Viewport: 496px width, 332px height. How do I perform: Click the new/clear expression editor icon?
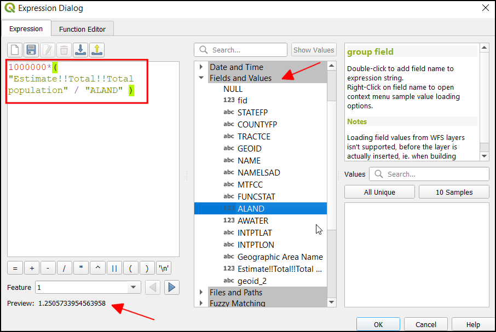point(15,50)
